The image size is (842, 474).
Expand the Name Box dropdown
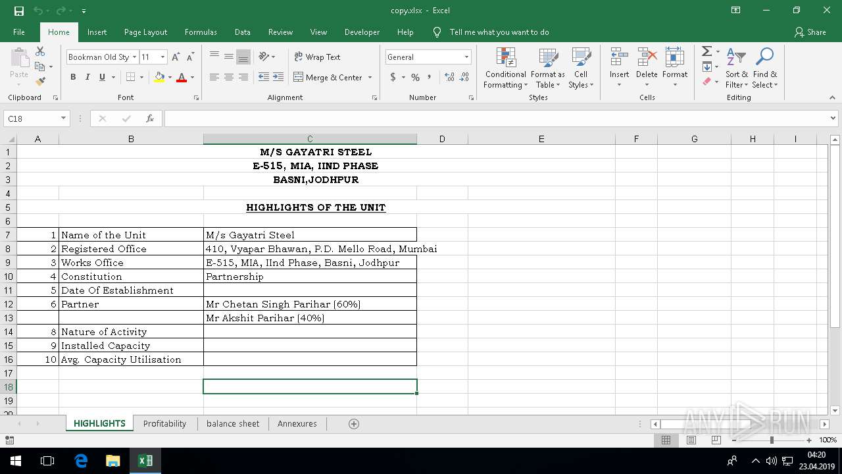pyautogui.click(x=64, y=118)
